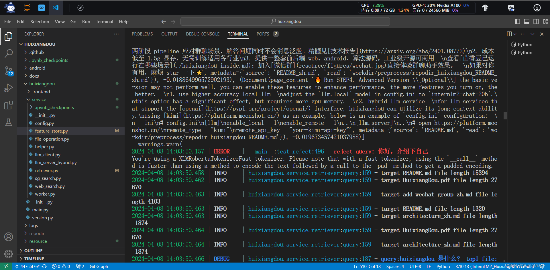550x270 pixels.
Task: Toggle primary side bar visibility
Action: pyautogui.click(x=517, y=21)
